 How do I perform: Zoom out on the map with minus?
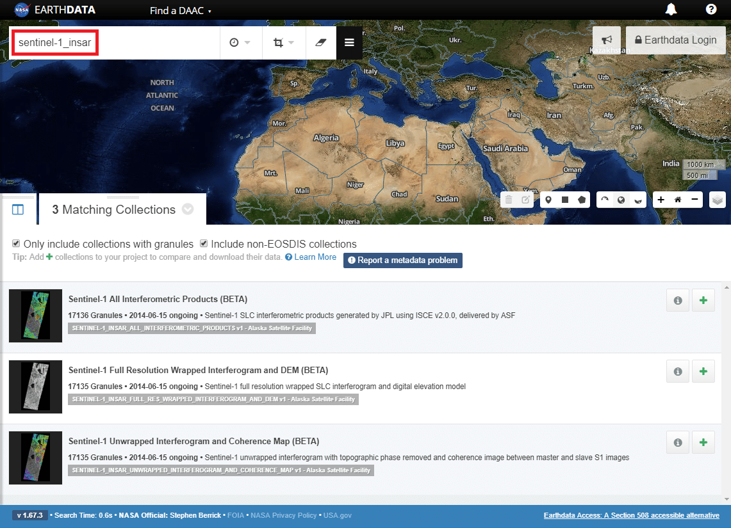pyautogui.click(x=694, y=200)
